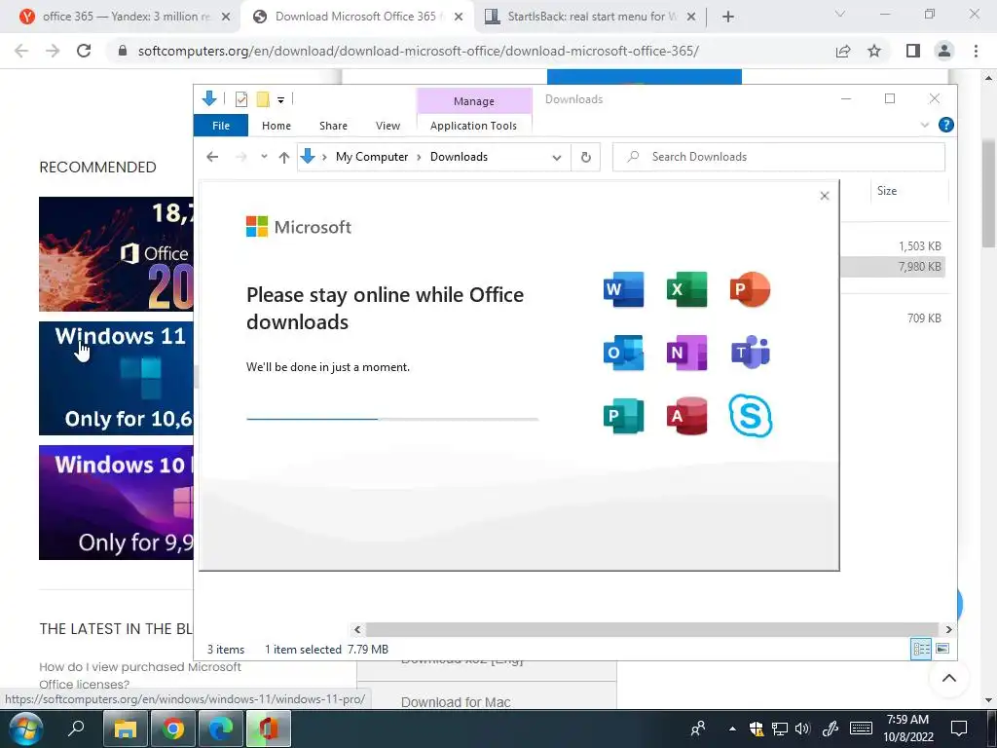The image size is (997, 748).
Task: Expand the Explorer address bar history dropdown
Action: point(556,157)
